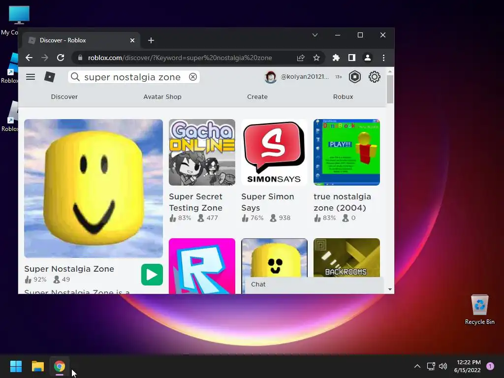Click the page scrollbar down arrow
504x378 pixels.
(390, 289)
